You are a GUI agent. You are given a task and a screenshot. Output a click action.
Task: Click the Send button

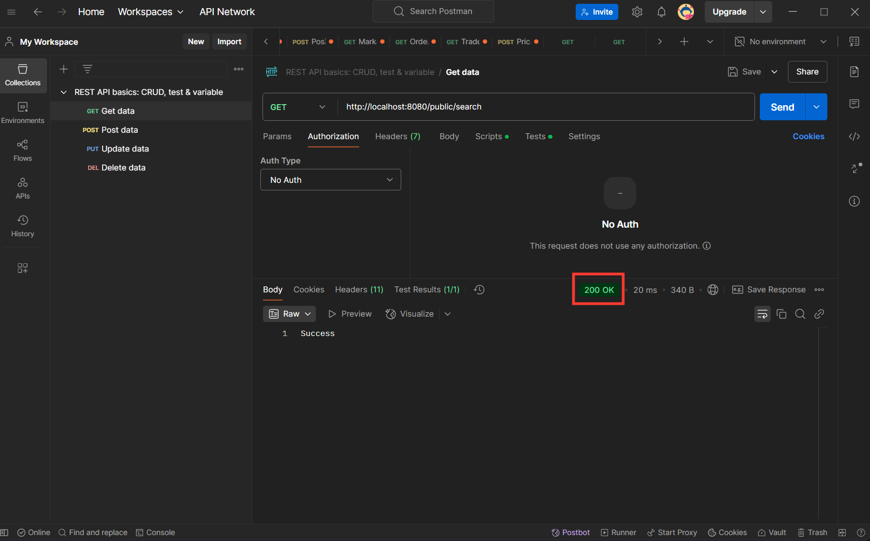click(783, 107)
